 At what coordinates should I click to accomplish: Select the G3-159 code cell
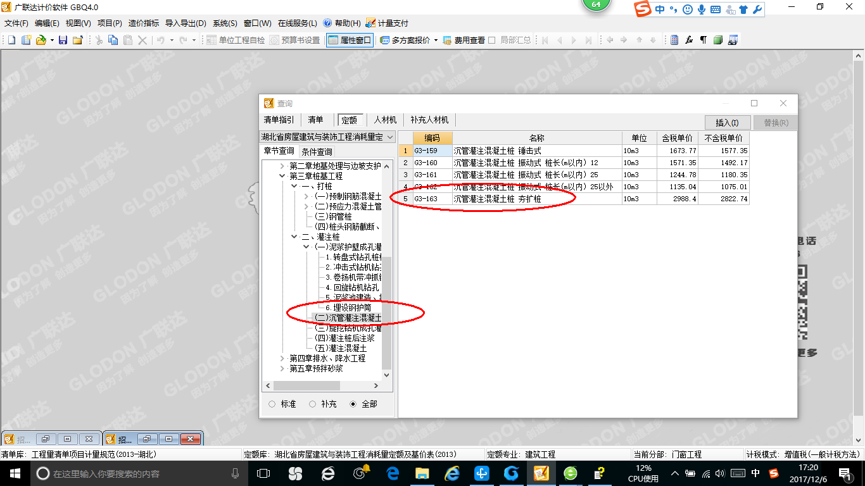[x=432, y=151]
